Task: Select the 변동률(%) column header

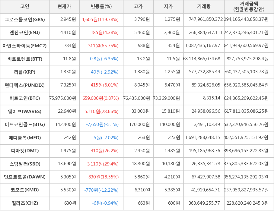Action: pos(101,7)
